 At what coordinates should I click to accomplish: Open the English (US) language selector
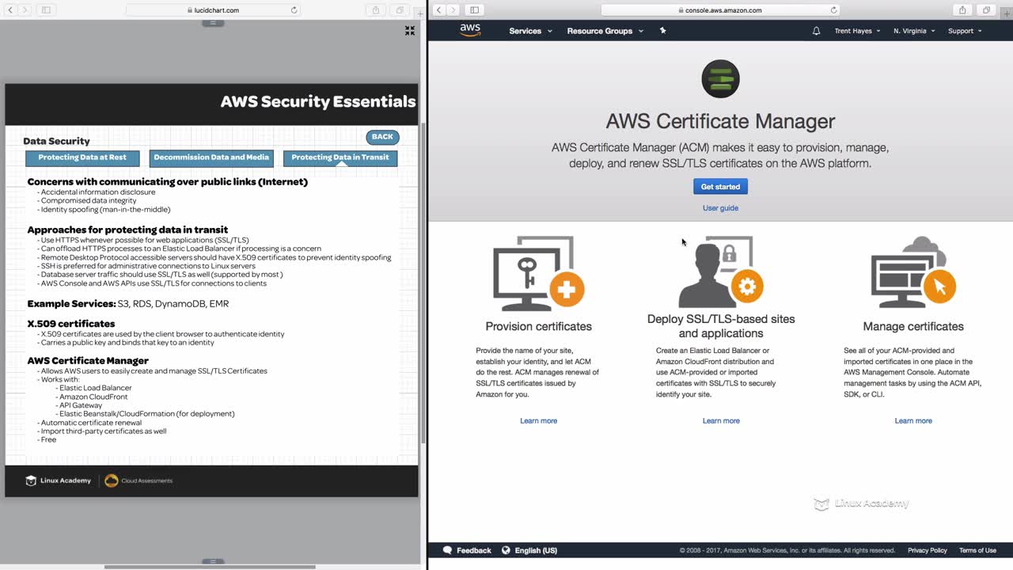tap(529, 550)
